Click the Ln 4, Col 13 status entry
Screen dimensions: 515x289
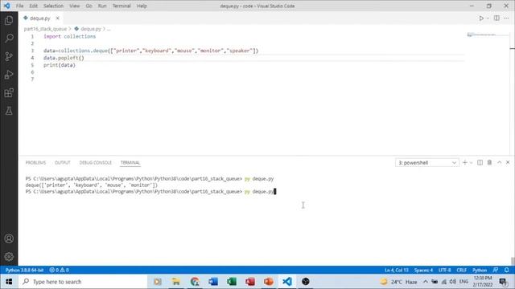pyautogui.click(x=397, y=271)
